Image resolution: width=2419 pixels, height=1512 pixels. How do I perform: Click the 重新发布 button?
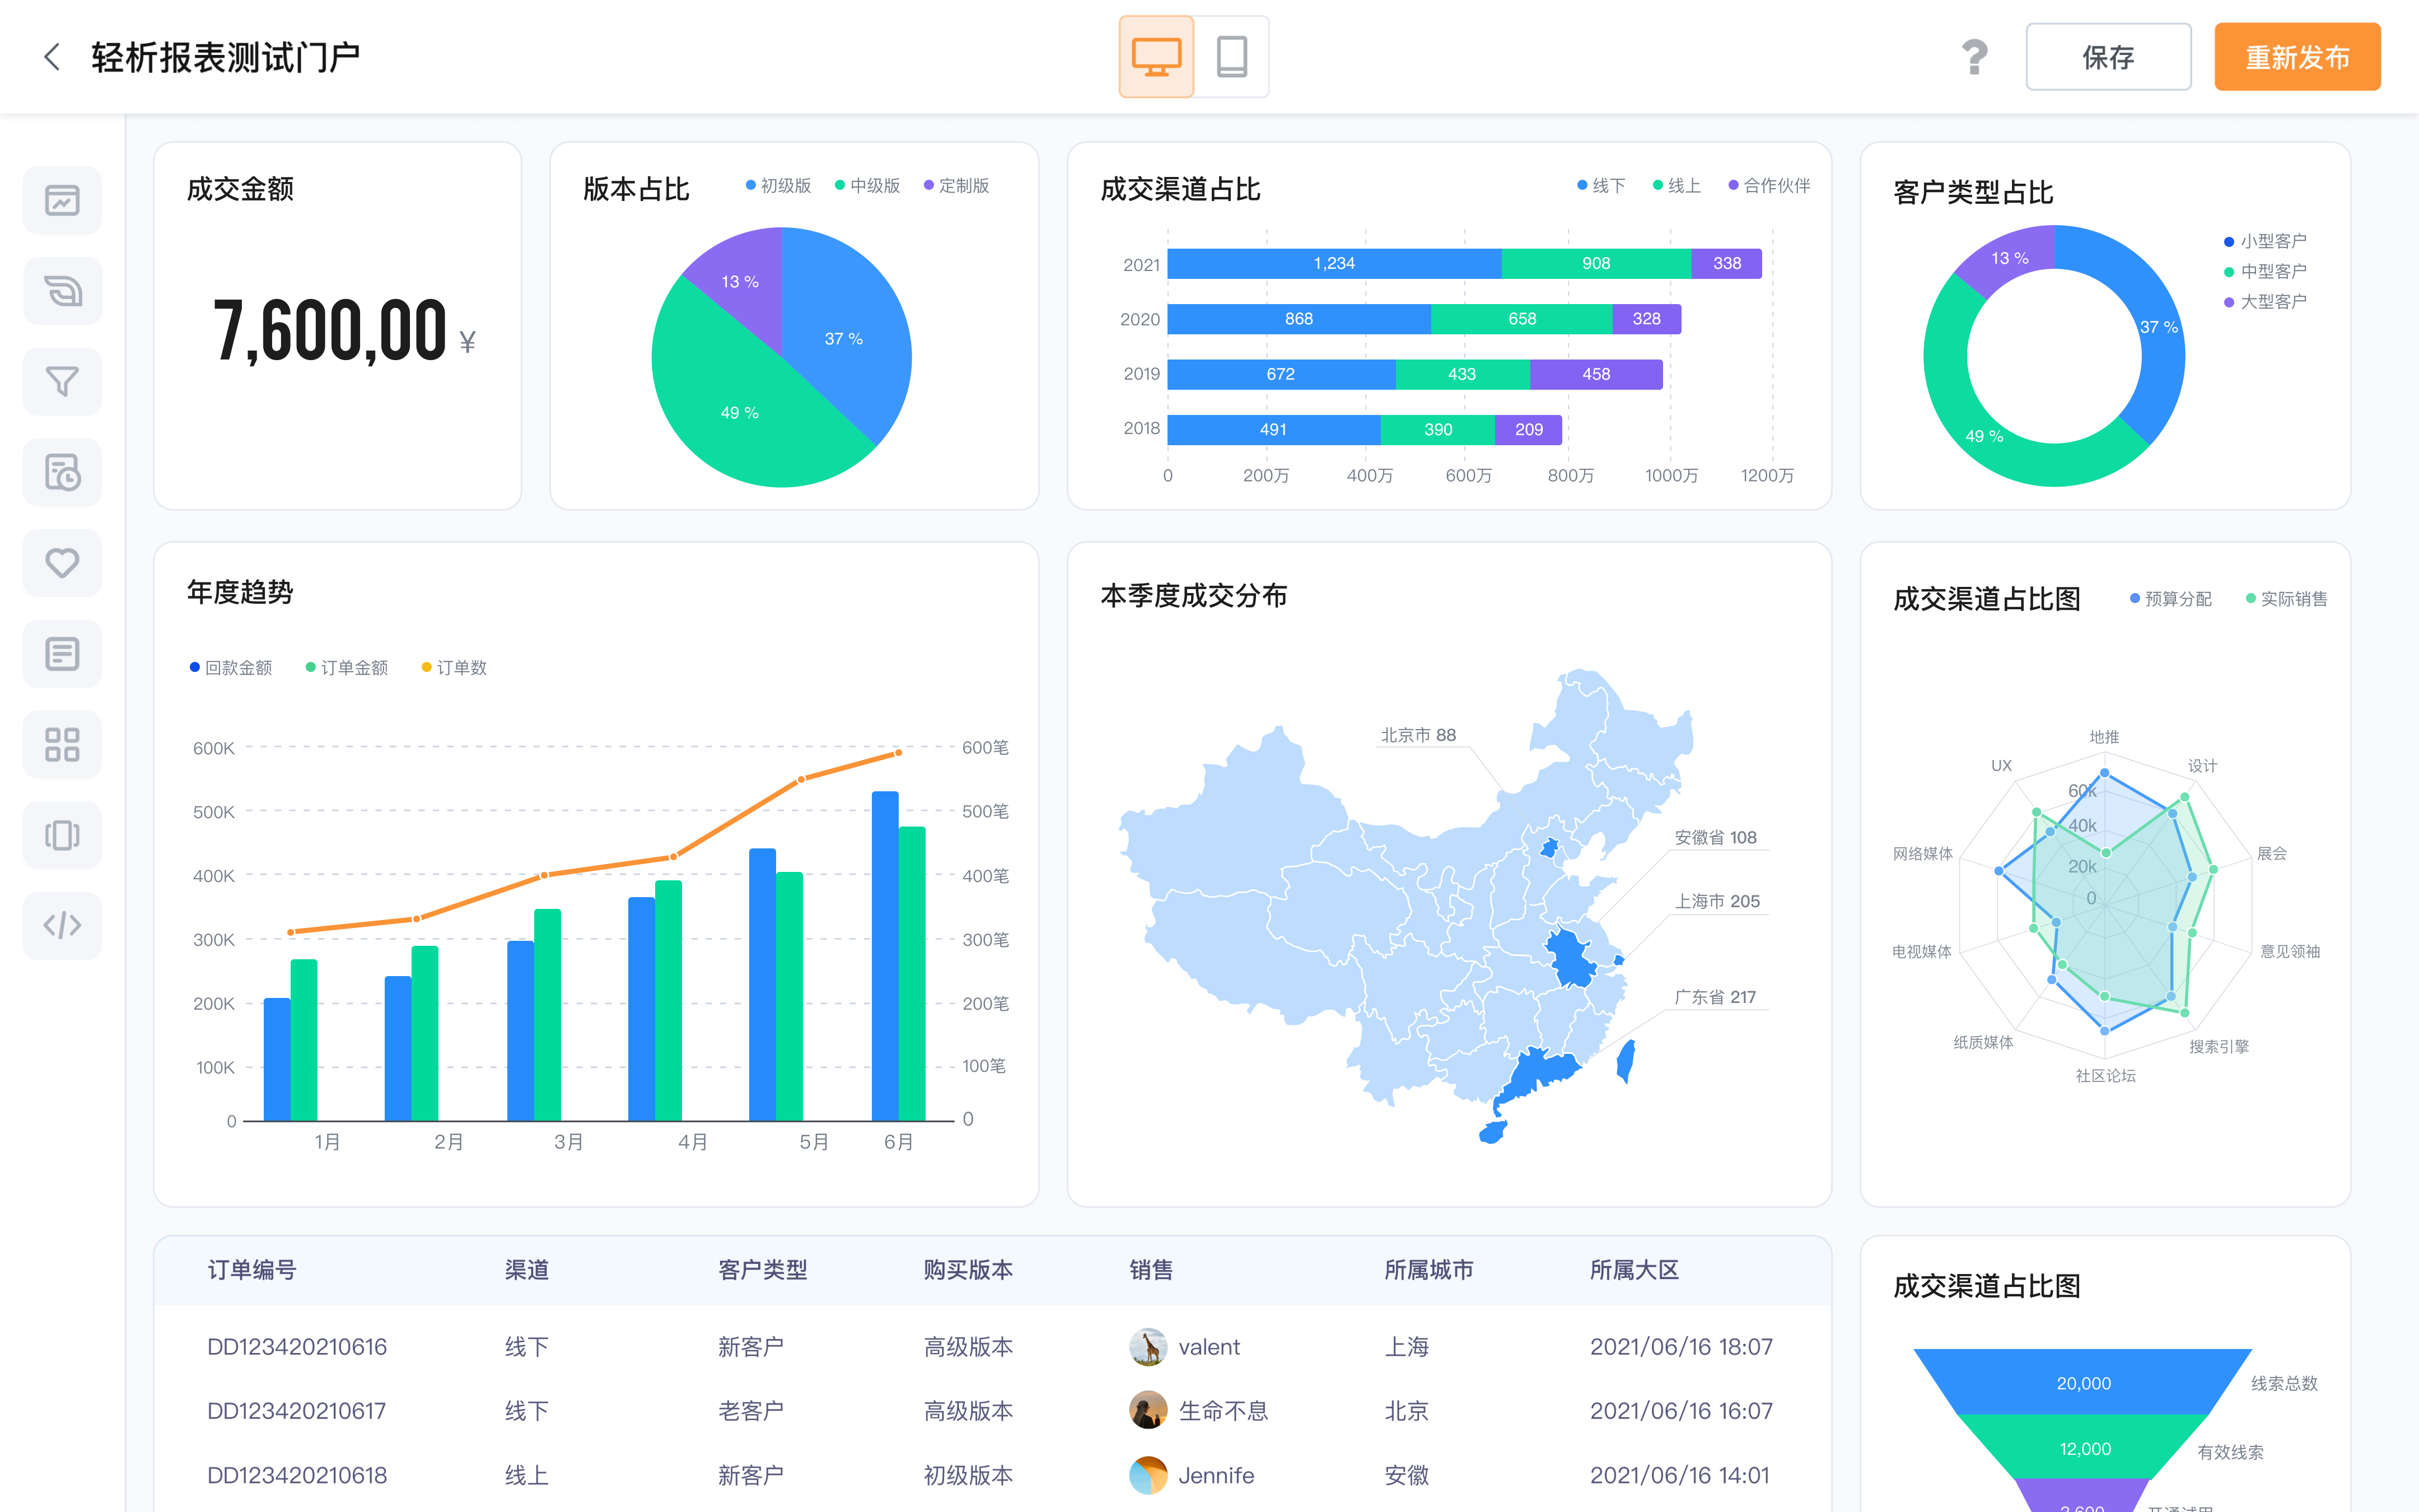click(2296, 57)
